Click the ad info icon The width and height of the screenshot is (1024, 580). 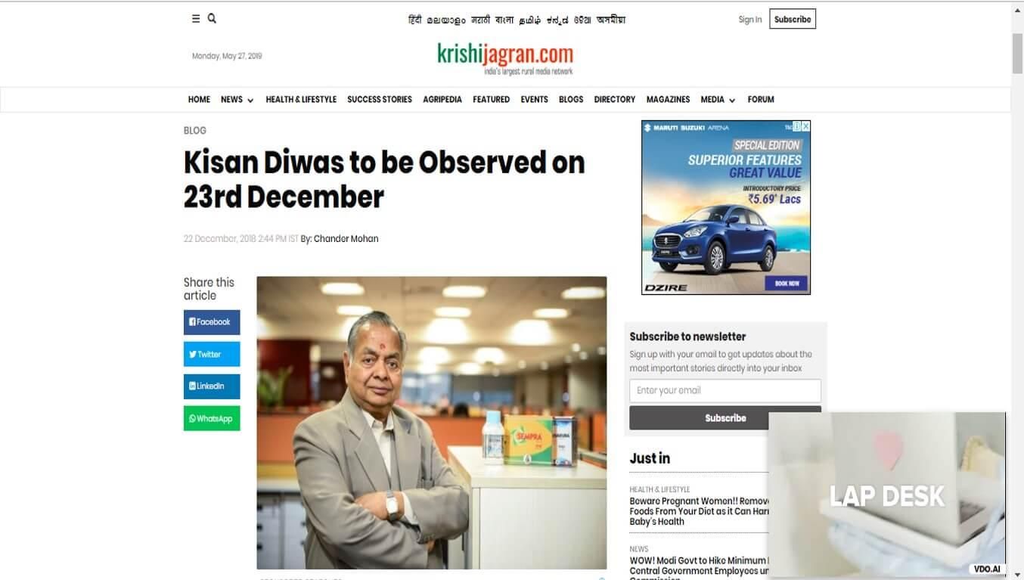coord(797,126)
